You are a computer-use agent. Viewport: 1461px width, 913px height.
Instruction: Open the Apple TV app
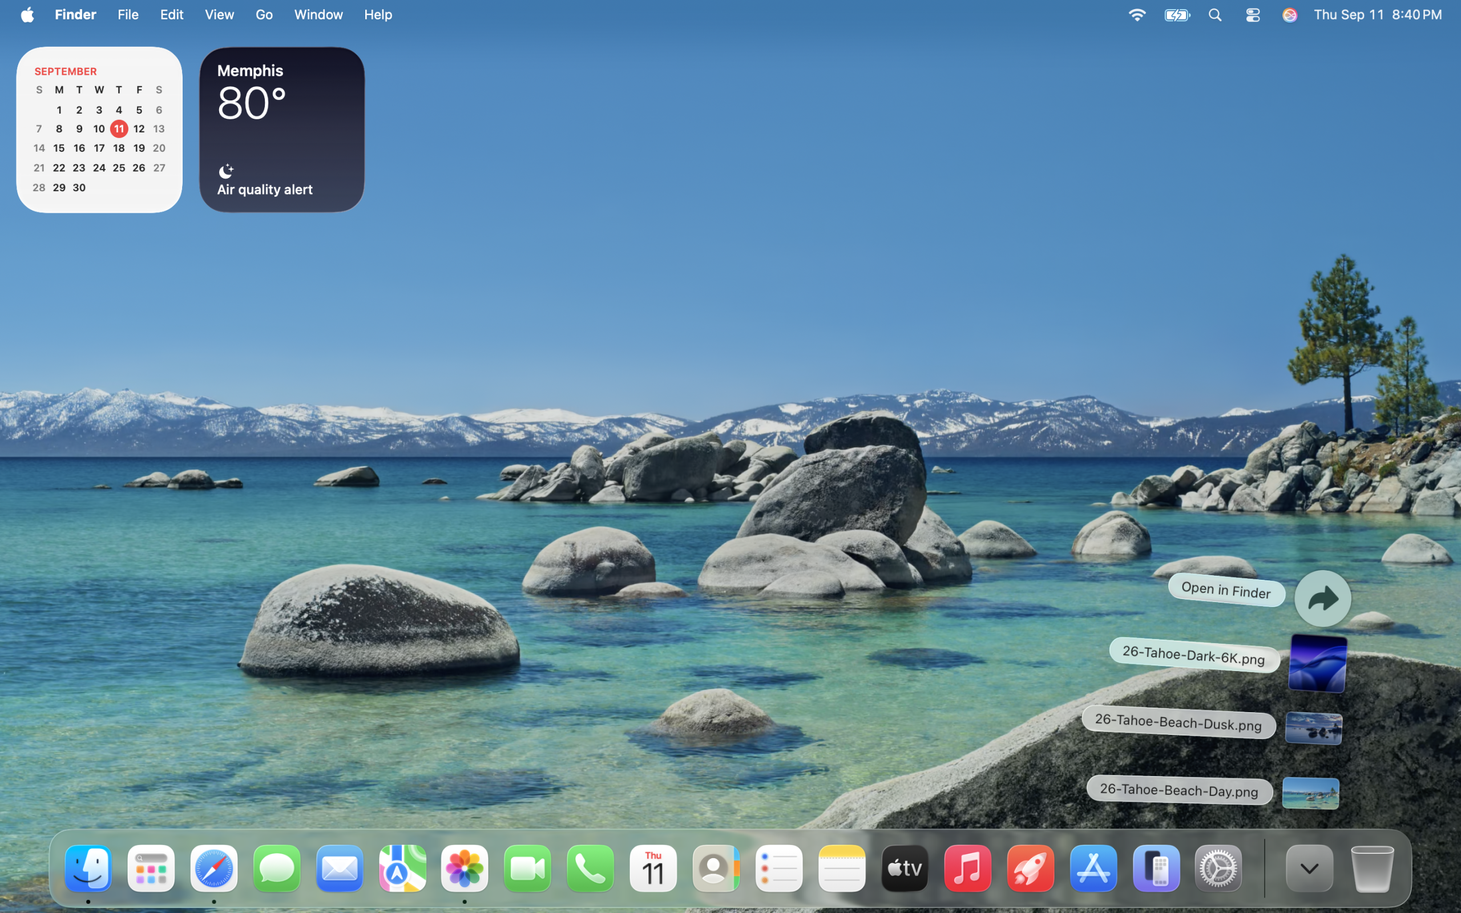(905, 868)
